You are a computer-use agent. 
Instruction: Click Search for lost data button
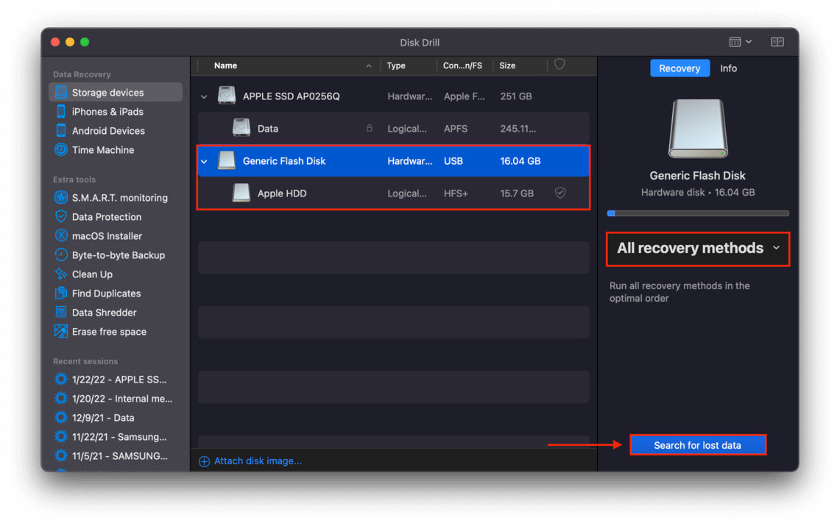click(697, 445)
